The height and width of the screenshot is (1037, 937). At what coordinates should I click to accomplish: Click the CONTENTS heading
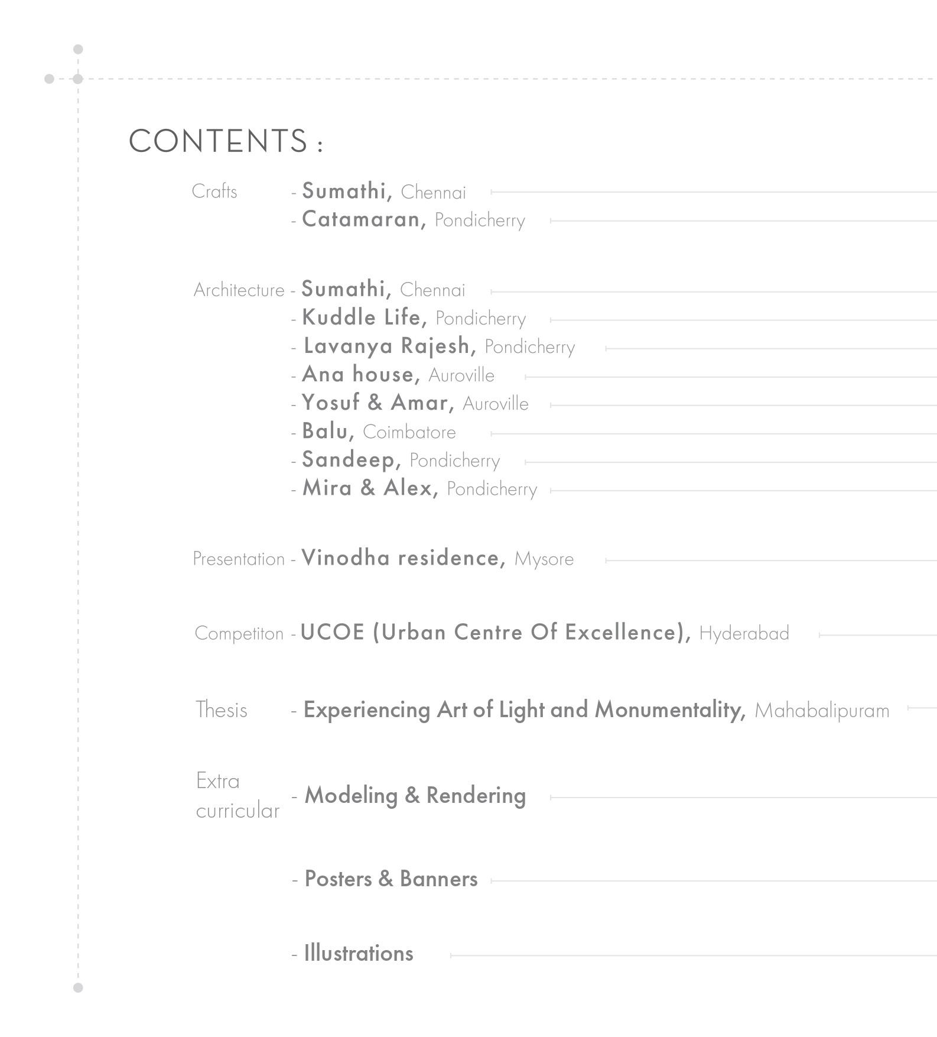[x=226, y=141]
